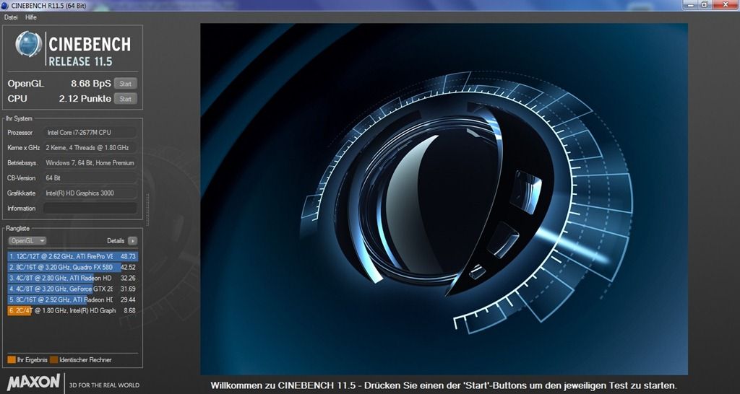Click the OpenGL score 8.68 BpS
The width and height of the screenshot is (740, 394).
click(90, 84)
